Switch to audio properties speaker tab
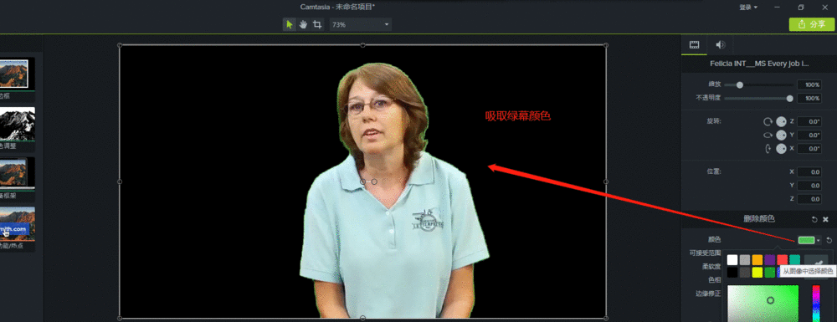This screenshot has height=322, width=837. pyautogui.click(x=720, y=45)
